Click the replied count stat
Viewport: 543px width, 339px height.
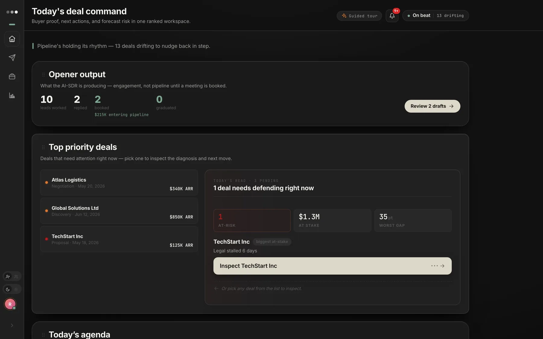pos(81,102)
